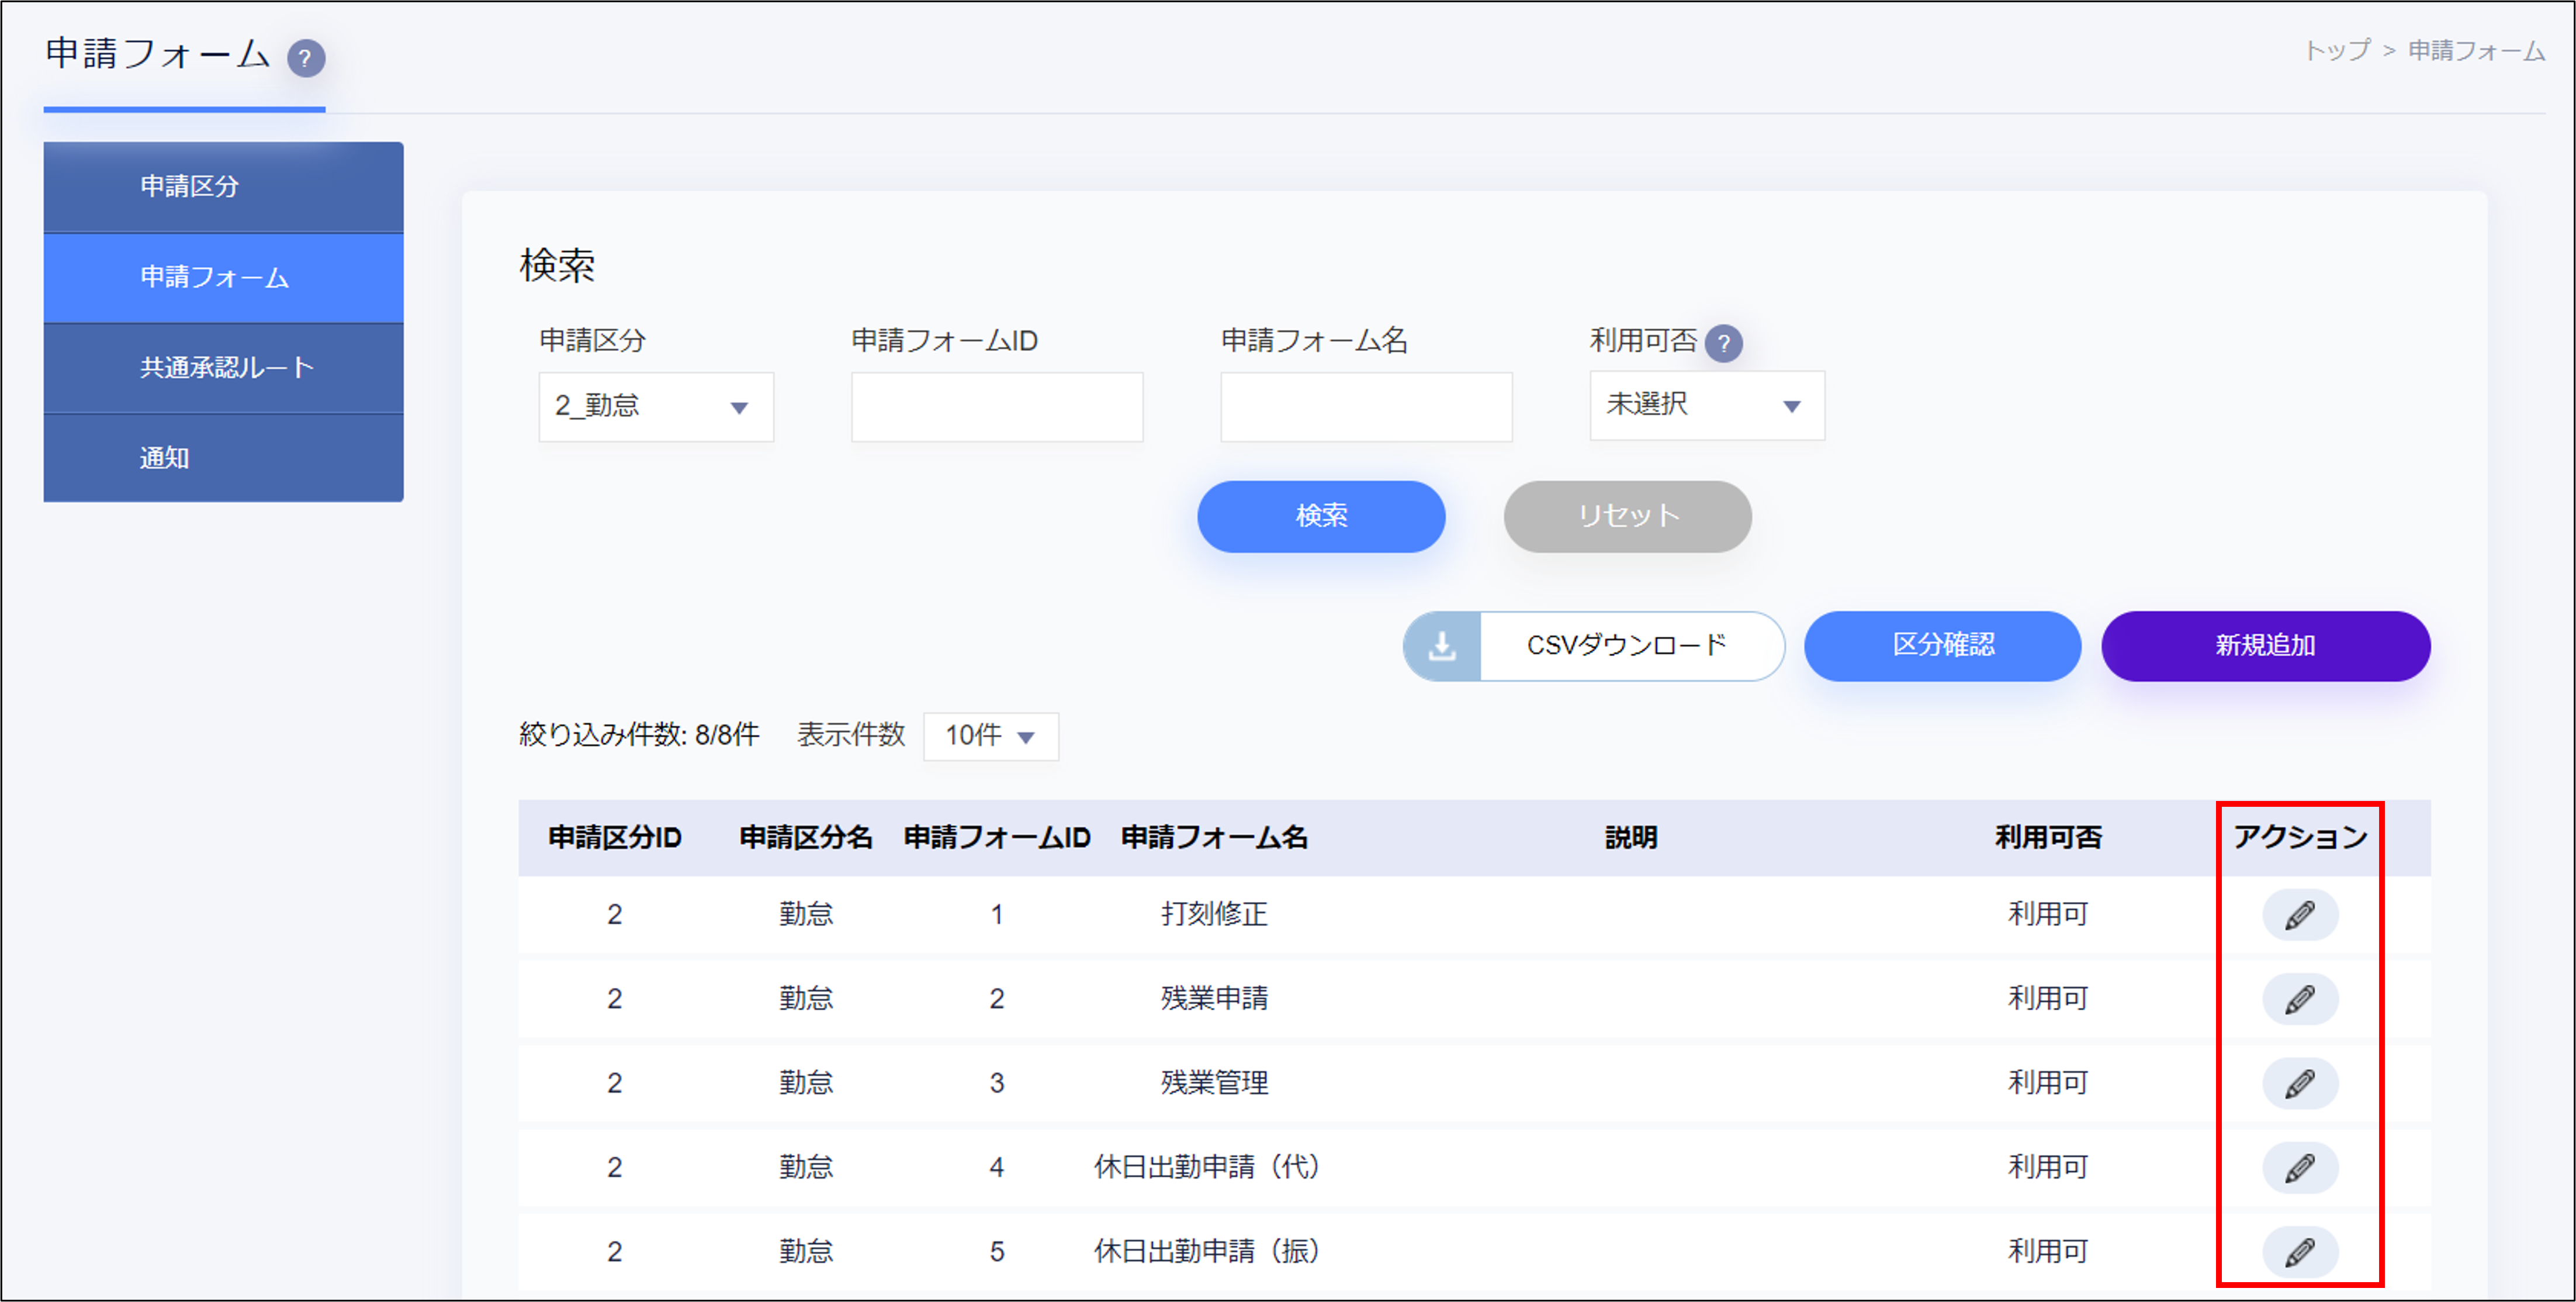Image resolution: width=2576 pixels, height=1302 pixels.
Task: Click the 申請フォーム名 column header
Action: [1214, 838]
